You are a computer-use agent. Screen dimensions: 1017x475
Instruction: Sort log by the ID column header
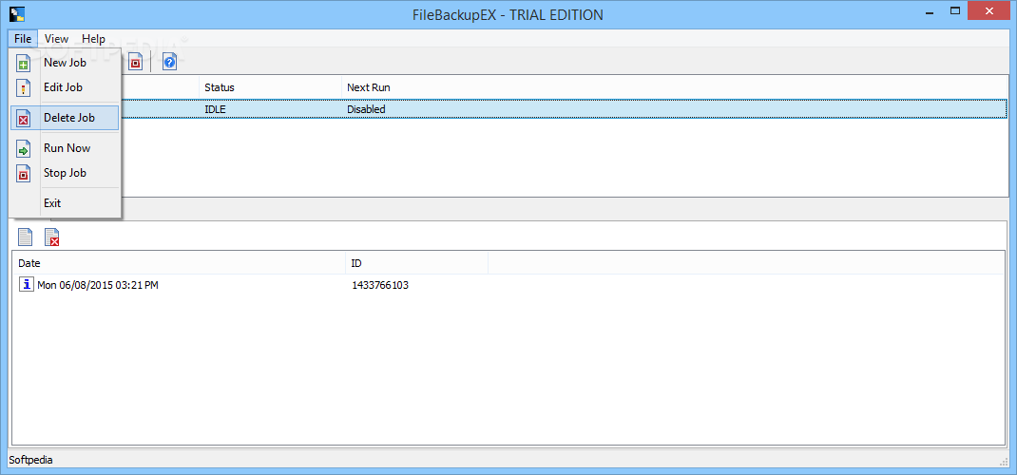pyautogui.click(x=416, y=263)
